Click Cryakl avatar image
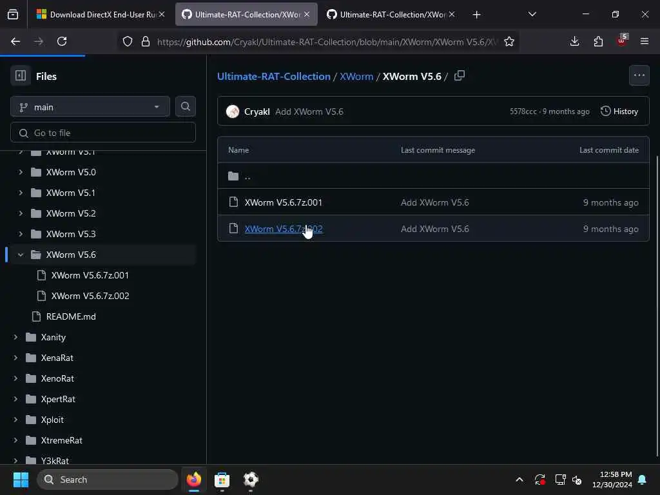Viewport: 660px width, 495px height. pos(232,112)
